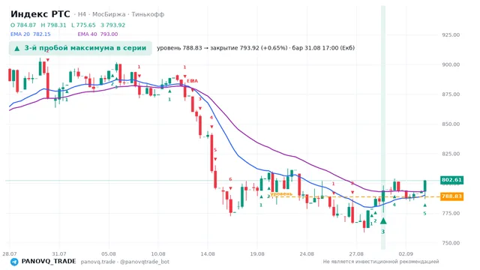The height and width of the screenshot is (270, 480).
Task: Click the '750.00' price axis label
Action: tap(451, 243)
